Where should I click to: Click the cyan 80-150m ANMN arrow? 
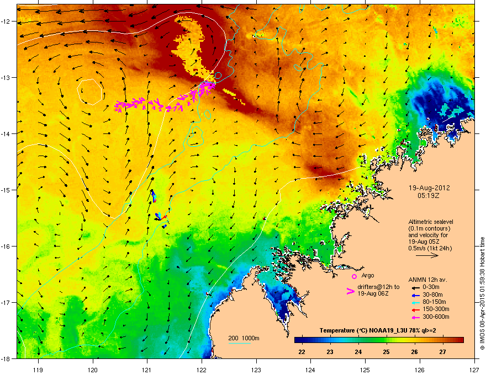coord(416,303)
